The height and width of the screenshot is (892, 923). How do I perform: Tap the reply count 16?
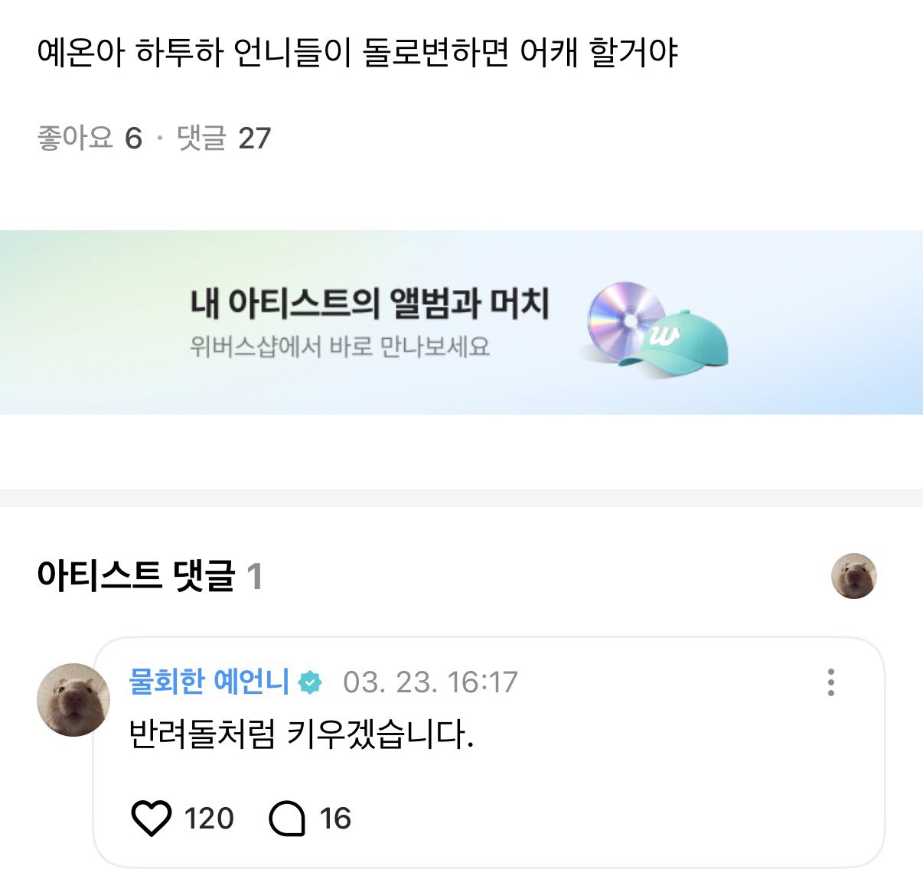[x=335, y=819]
